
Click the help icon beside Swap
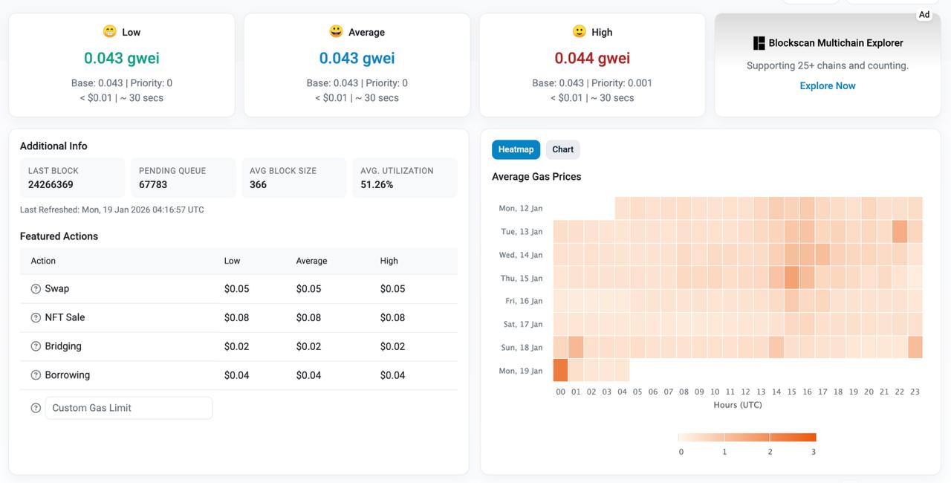36,289
